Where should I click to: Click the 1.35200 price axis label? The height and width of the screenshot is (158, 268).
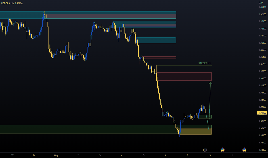(x=262, y=64)
